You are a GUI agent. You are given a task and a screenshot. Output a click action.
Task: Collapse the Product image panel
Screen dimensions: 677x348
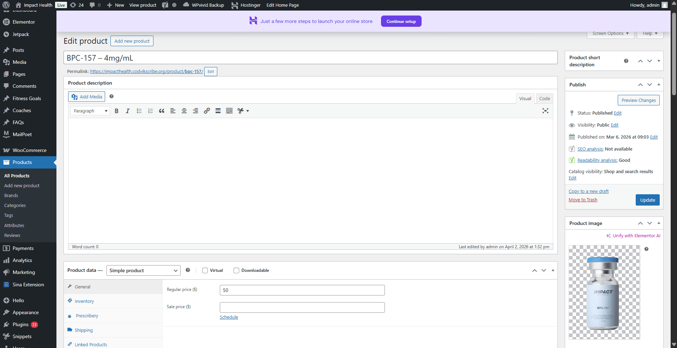coord(659,223)
